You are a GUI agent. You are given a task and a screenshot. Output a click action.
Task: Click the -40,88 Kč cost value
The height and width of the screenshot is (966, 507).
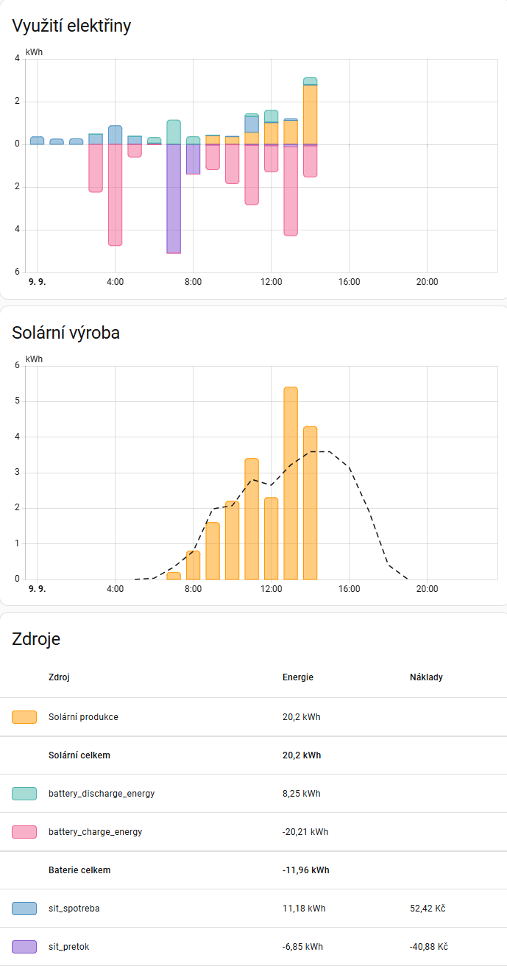429,947
